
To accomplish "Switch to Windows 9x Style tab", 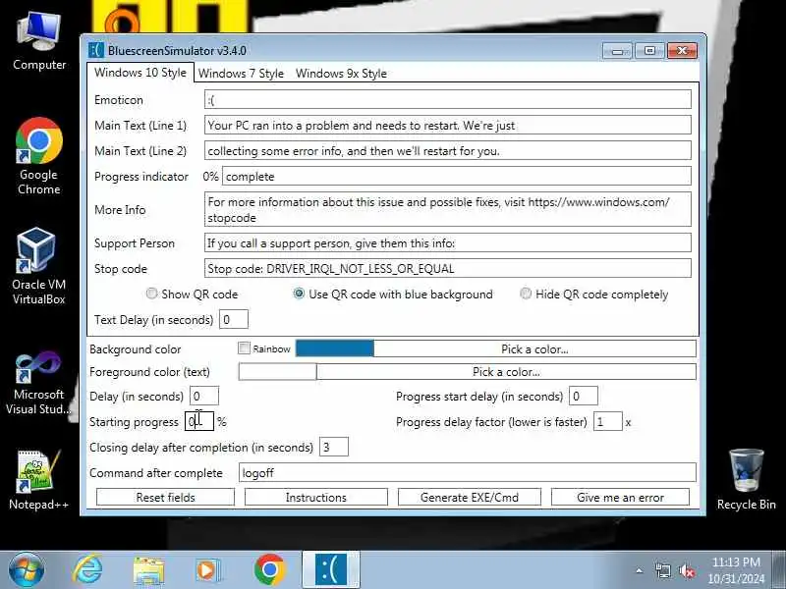I will click(341, 74).
